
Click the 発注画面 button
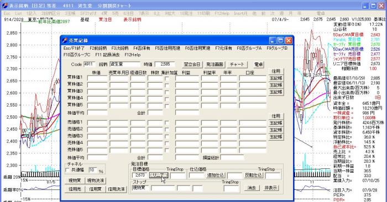pos(215,65)
